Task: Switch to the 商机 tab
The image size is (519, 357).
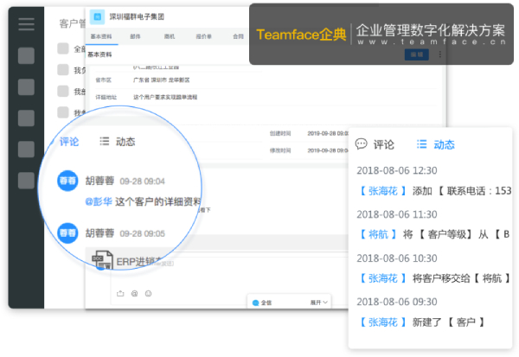Action: pyautogui.click(x=170, y=36)
